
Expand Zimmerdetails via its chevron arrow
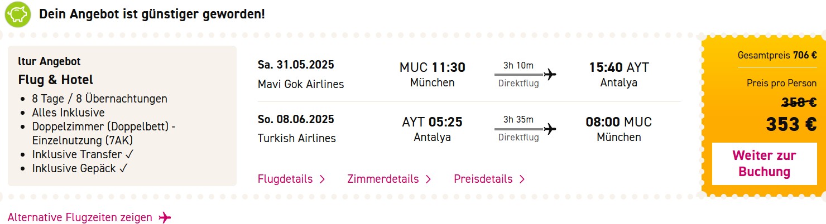pos(428,179)
